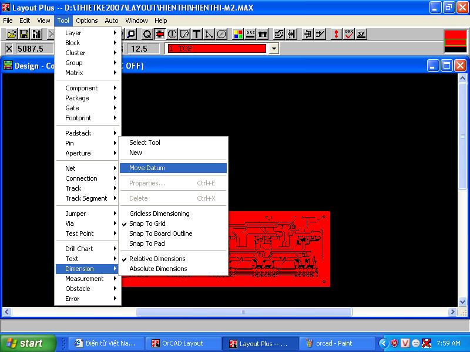The width and height of the screenshot is (470, 352).
Task: Open the Library Manager toolbar icon
Action: [37, 34]
